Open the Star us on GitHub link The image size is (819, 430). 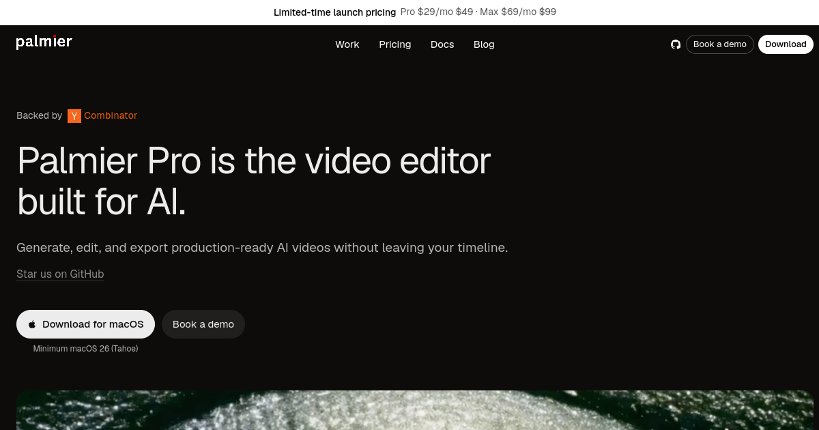(60, 274)
